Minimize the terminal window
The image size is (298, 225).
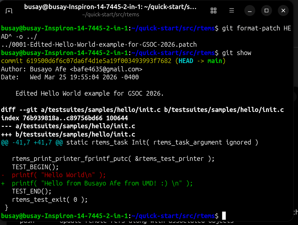coord(250,11)
